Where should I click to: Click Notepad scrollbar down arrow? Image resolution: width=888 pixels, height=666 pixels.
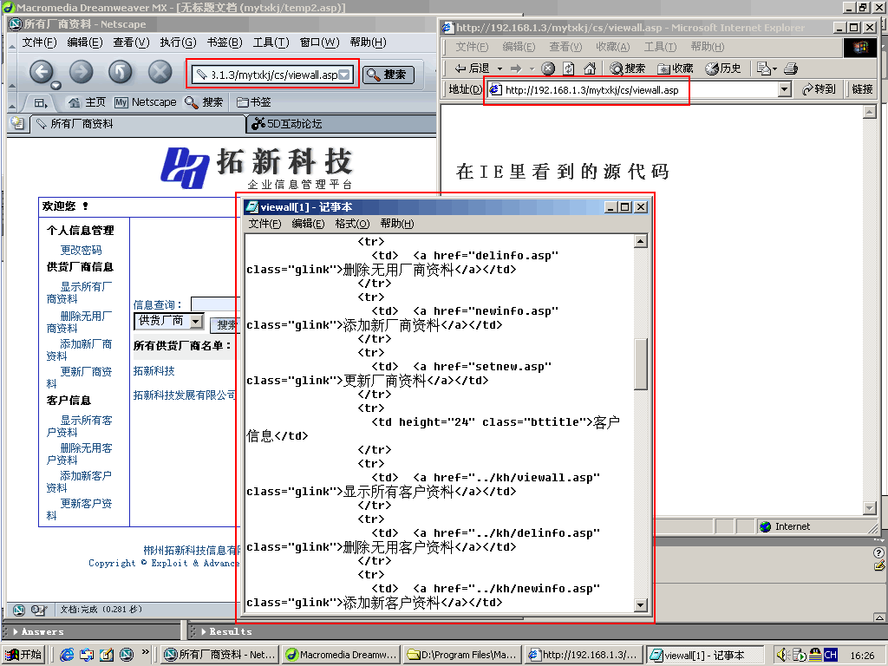click(641, 604)
